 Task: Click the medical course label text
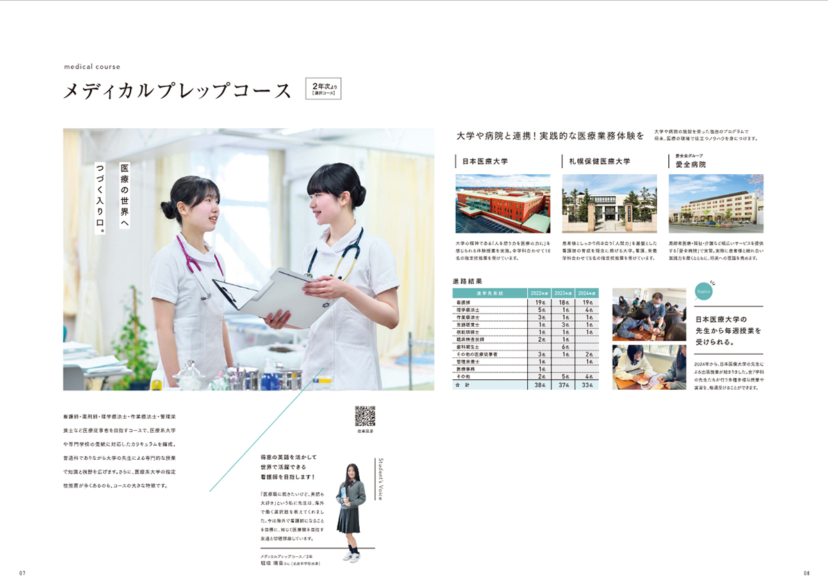[91, 67]
